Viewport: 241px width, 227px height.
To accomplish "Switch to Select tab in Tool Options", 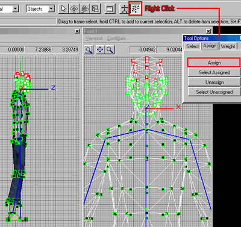I will click(x=192, y=46).
